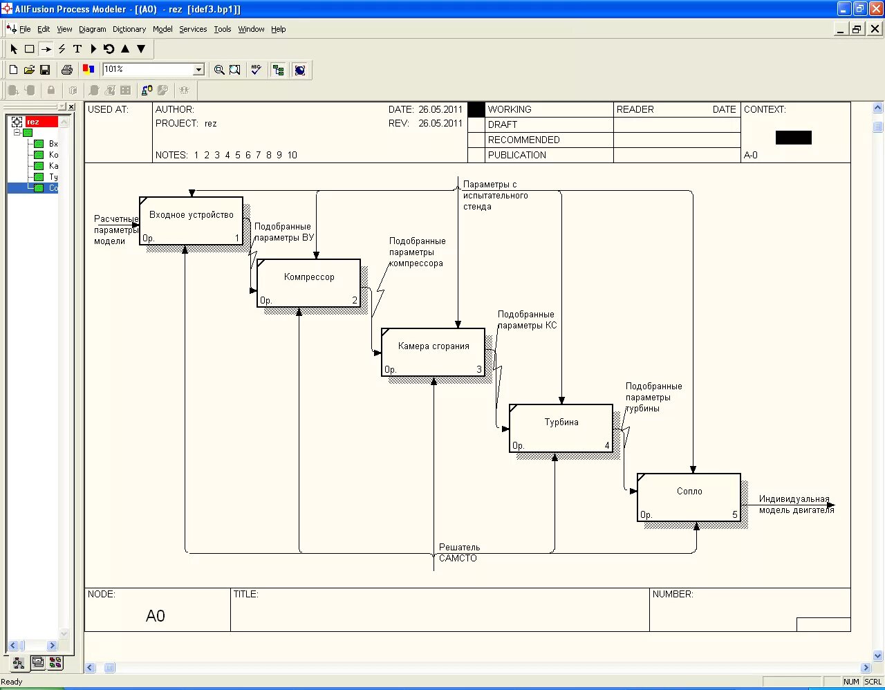Open the Diagram menu
885x690 pixels.
tap(93, 29)
